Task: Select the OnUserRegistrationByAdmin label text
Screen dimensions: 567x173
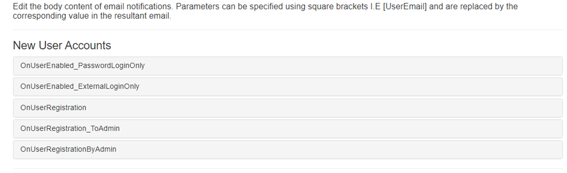Action: 68,149
